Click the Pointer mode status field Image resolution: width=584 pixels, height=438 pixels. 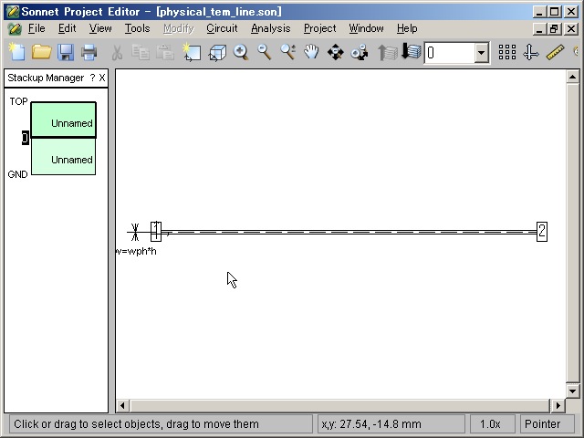coord(547,423)
